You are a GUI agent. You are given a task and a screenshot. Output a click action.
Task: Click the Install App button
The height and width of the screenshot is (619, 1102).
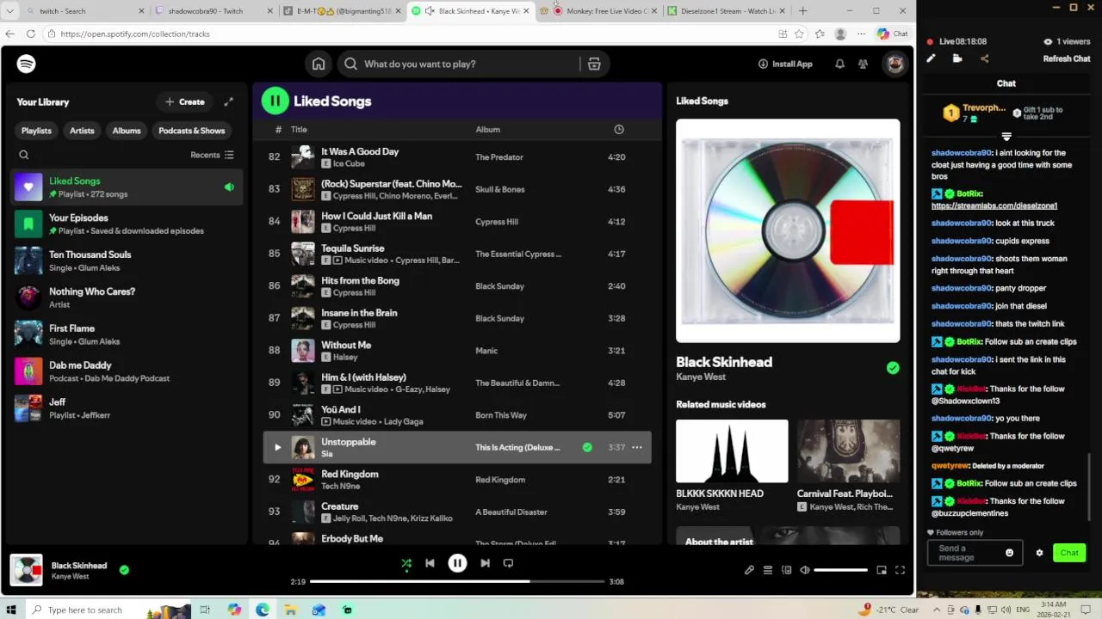[785, 64]
